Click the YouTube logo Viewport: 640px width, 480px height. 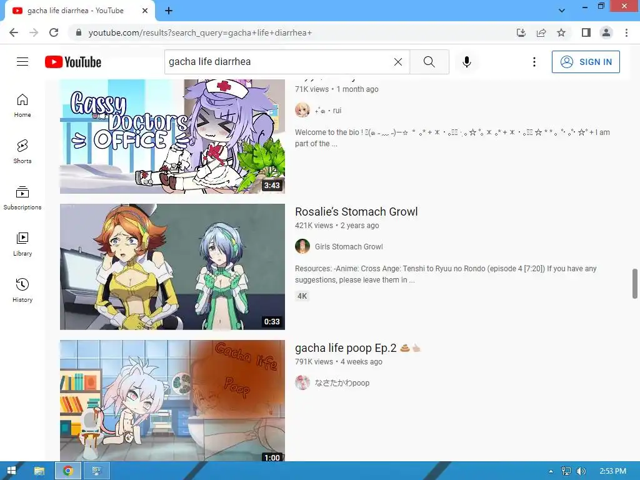tap(73, 62)
